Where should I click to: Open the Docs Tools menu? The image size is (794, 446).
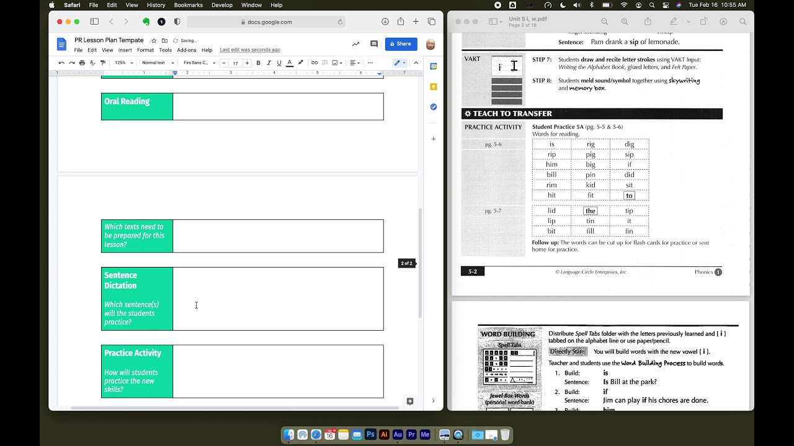(165, 50)
